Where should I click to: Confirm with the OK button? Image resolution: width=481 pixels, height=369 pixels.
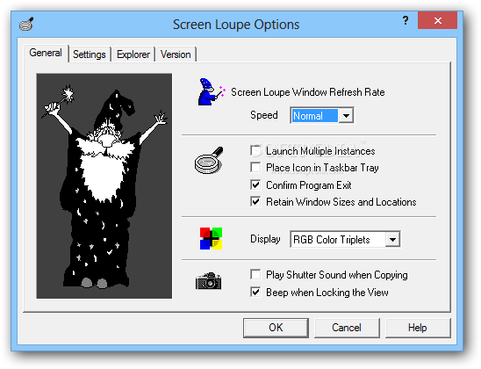[x=276, y=328]
